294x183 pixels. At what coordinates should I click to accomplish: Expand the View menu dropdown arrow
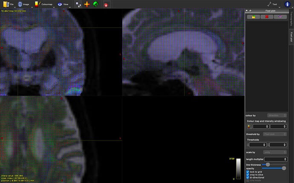coord(70,7)
